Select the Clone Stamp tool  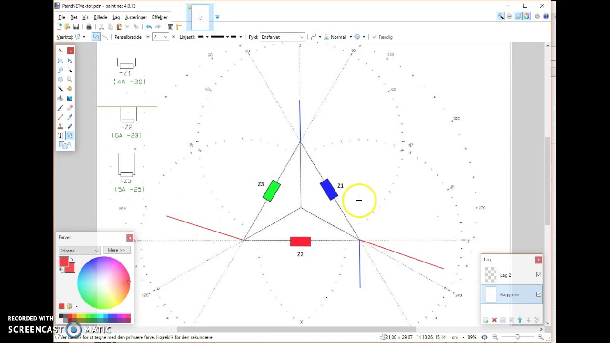tap(61, 126)
